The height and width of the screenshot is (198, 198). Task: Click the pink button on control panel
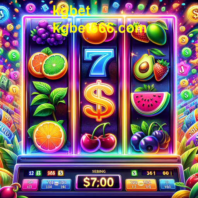30,184
